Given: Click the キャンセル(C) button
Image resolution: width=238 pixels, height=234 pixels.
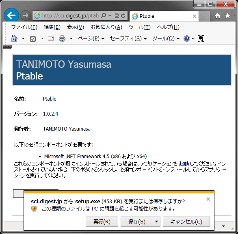Looking at the screenshot, I should tap(186, 221).
